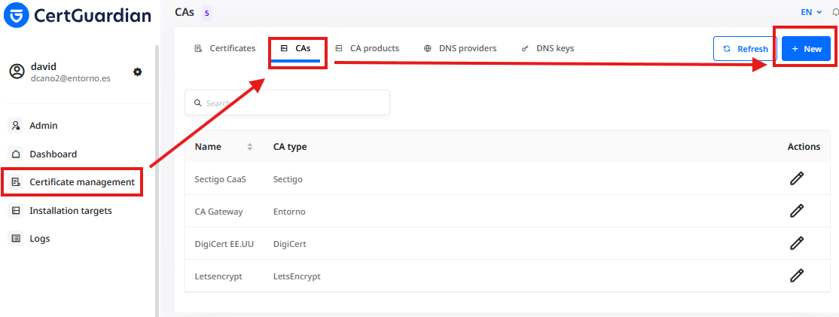Open user settings gear next to david
839x317 pixels.
138,72
